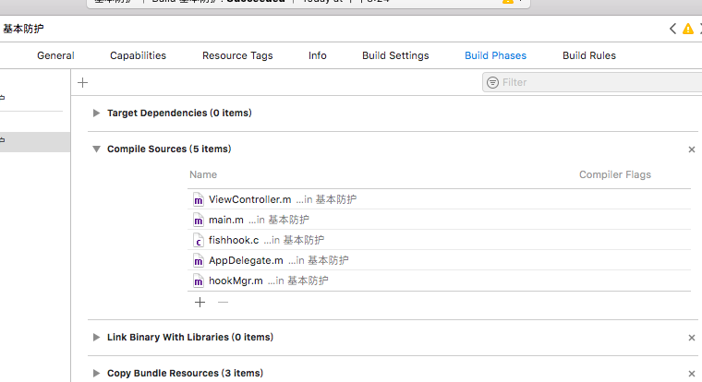Viewport: 702px width, 382px height.
Task: Select the fishhook.c file icon
Action: pyautogui.click(x=198, y=240)
